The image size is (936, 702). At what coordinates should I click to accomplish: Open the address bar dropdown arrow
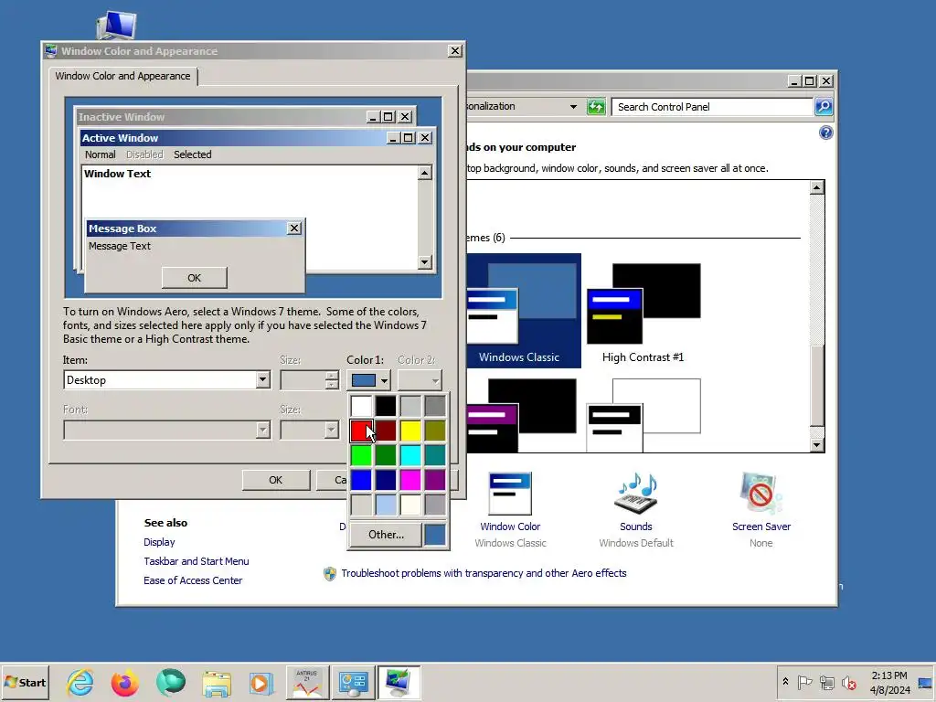coord(573,107)
